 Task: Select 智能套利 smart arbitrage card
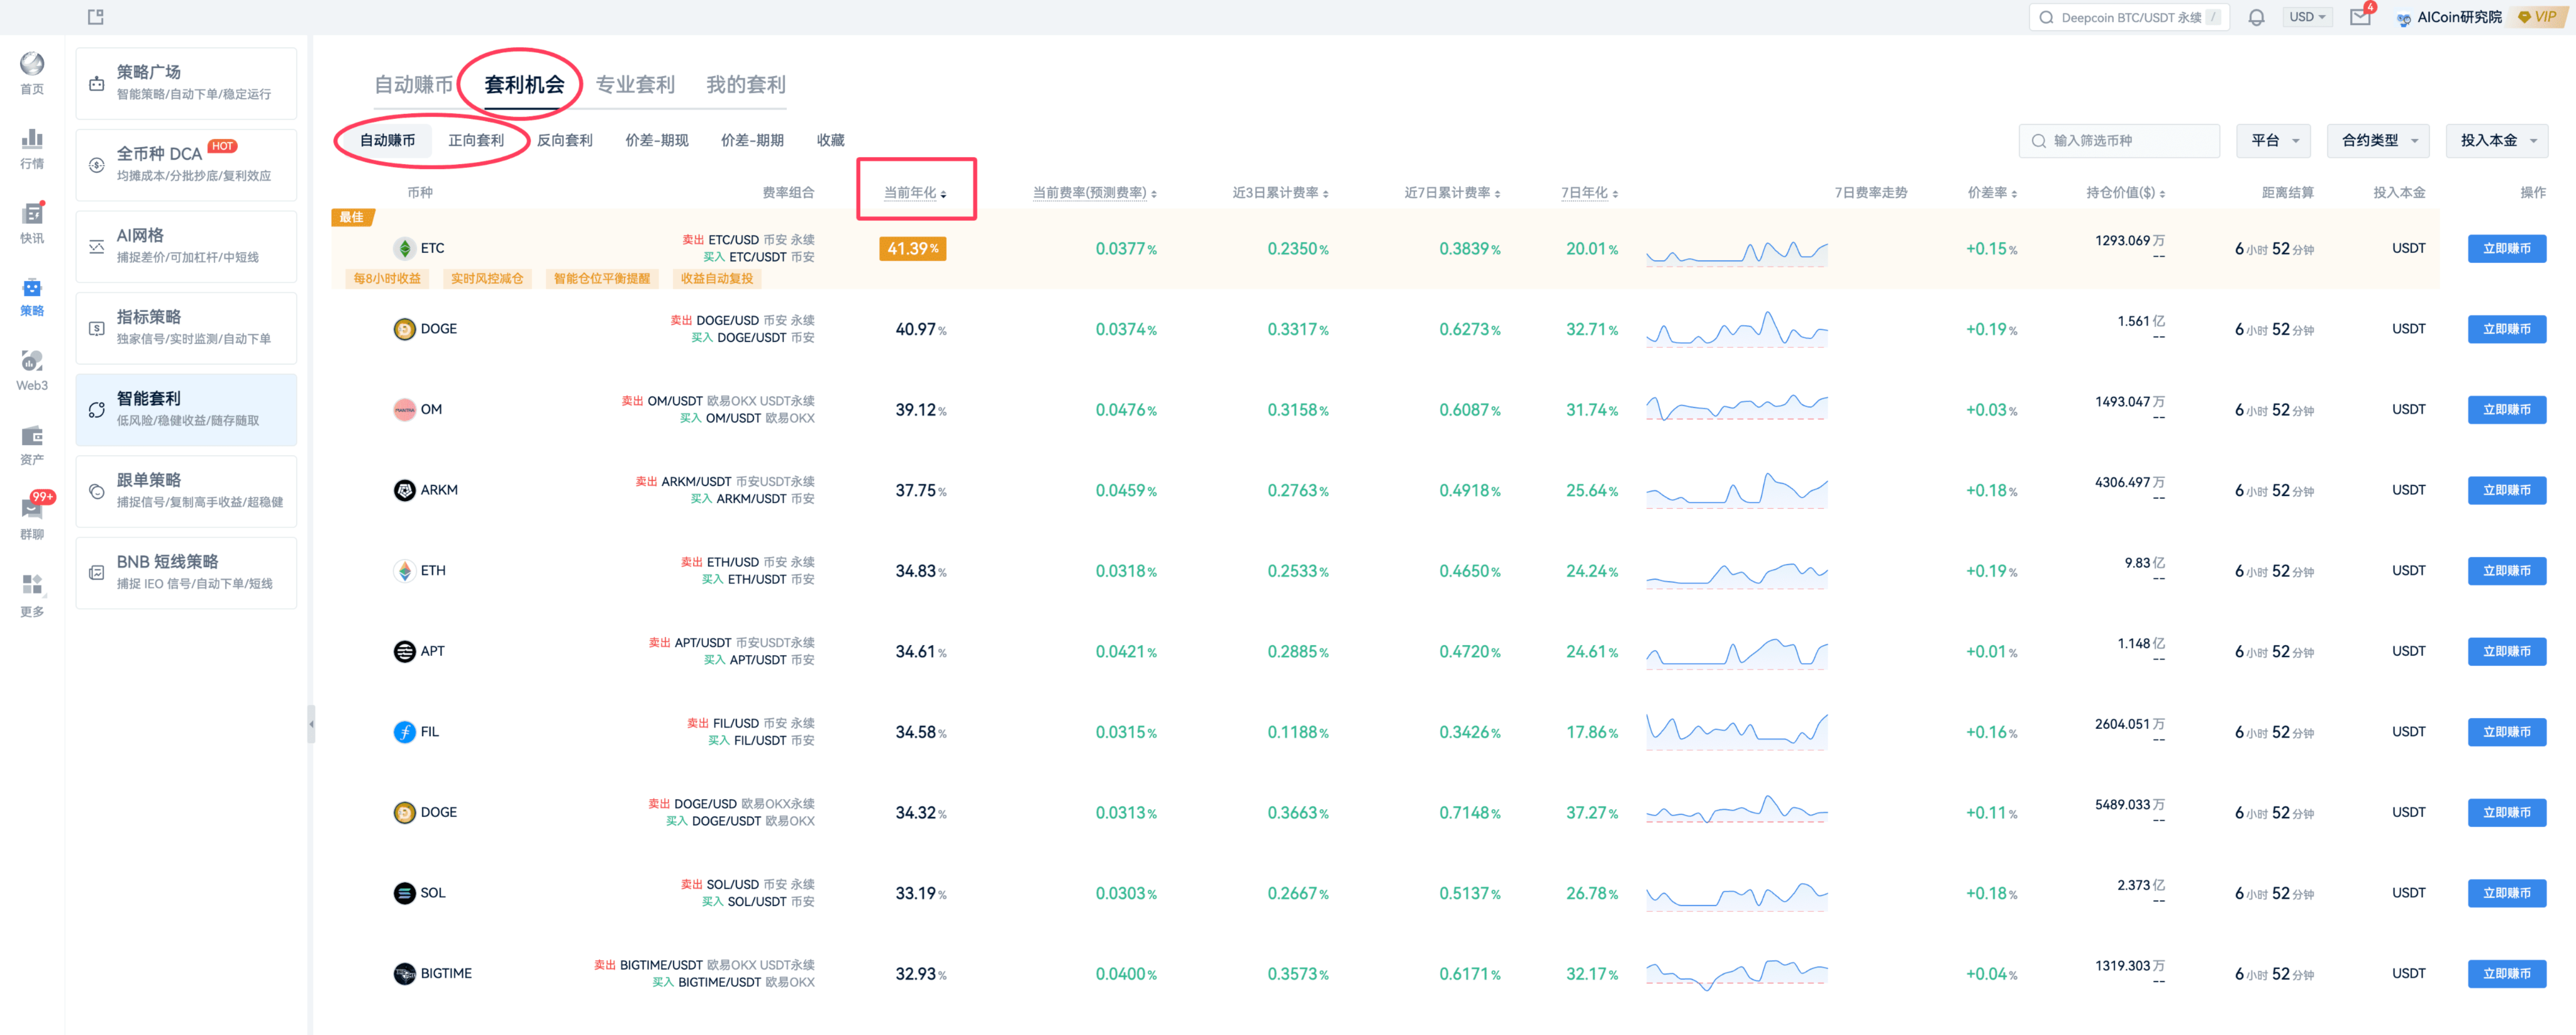click(186, 409)
